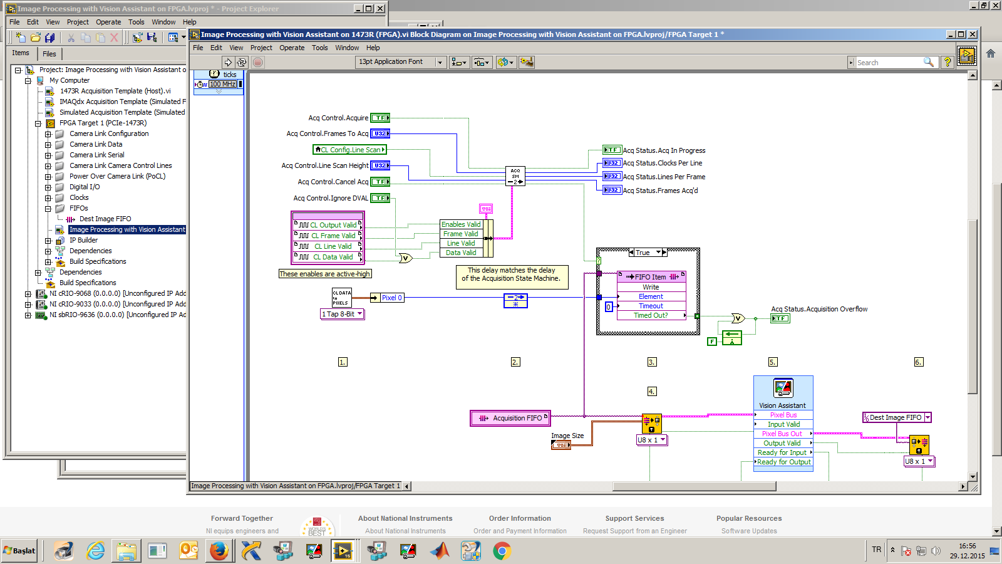Open the View menu in block diagram window
Image resolution: width=1002 pixels, height=564 pixels.
236,48
